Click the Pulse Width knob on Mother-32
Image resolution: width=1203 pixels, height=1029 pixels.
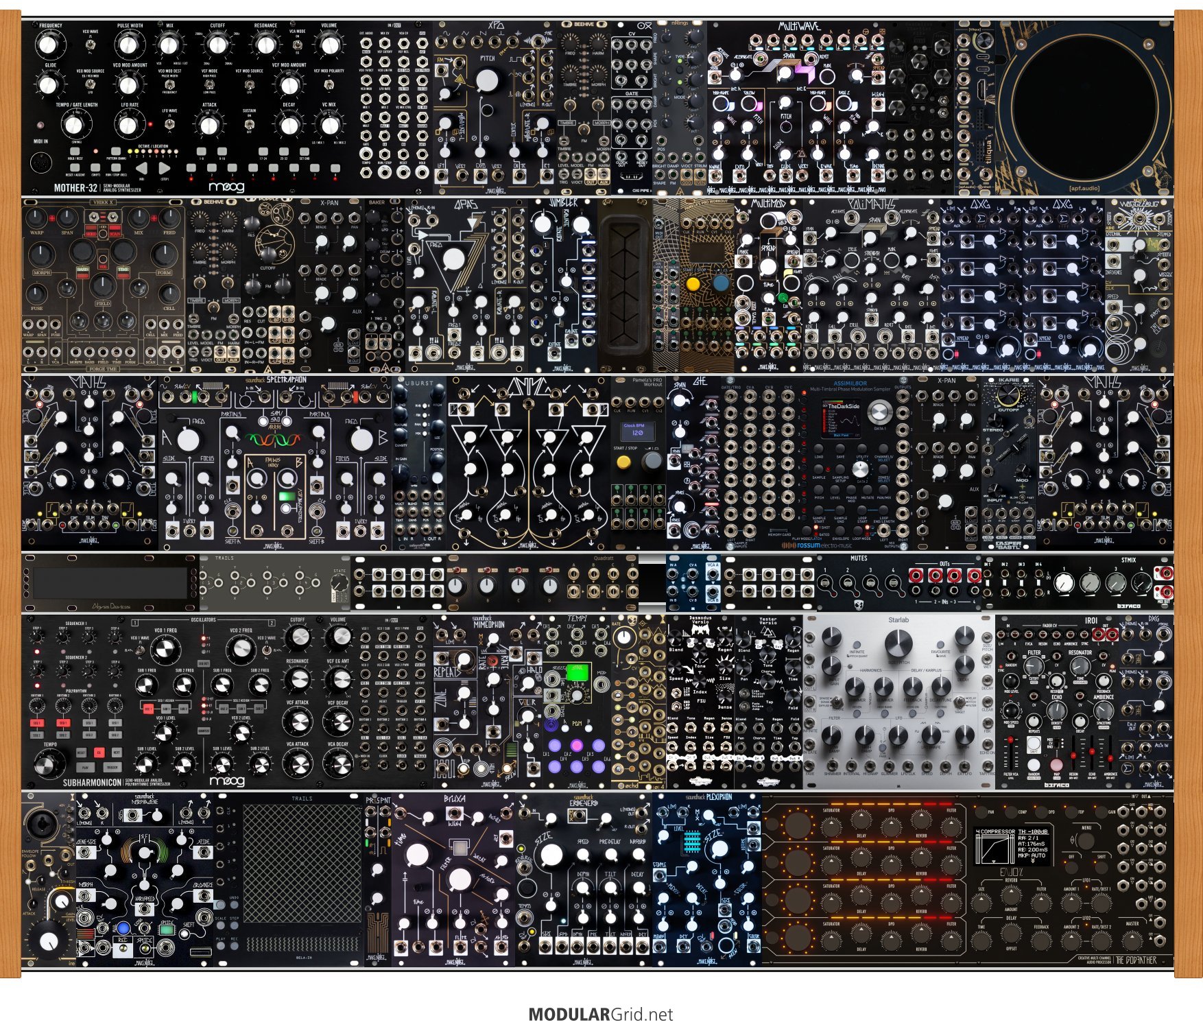pyautogui.click(x=130, y=45)
